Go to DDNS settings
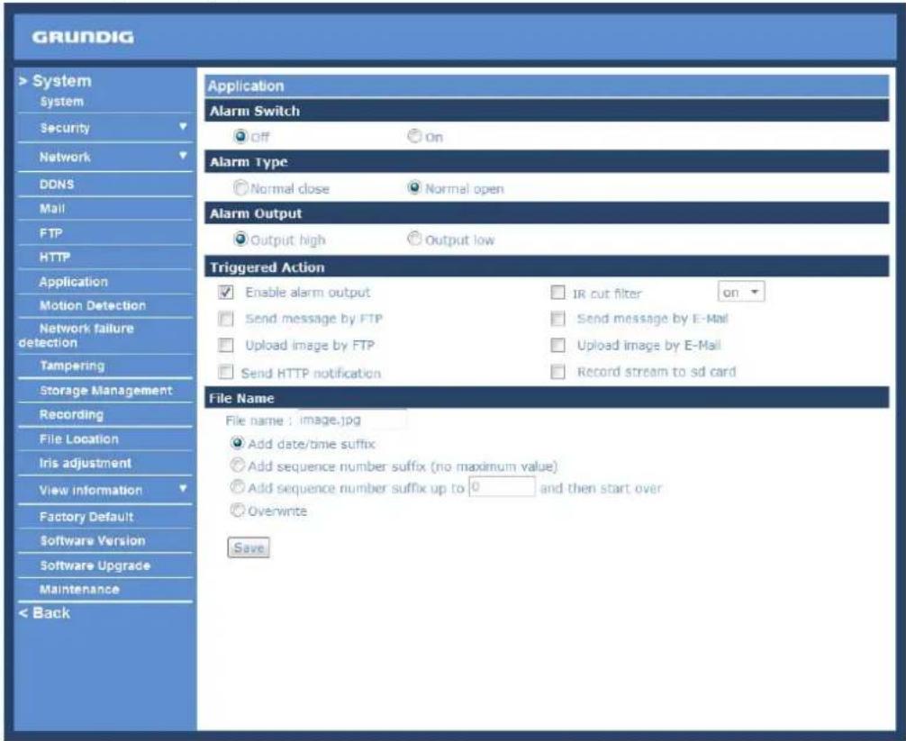The height and width of the screenshot is (741, 906). [57, 185]
